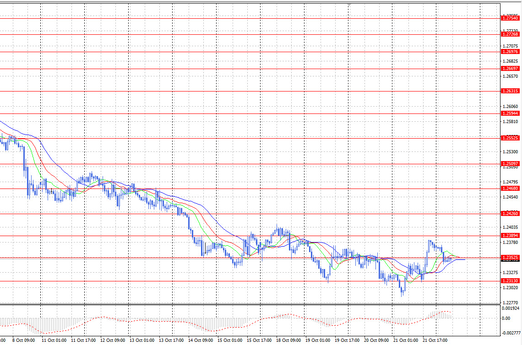Image resolution: width=522 pixels, height=345 pixels.
Task: Select the red 1.23894 price label
Action: click(510, 236)
